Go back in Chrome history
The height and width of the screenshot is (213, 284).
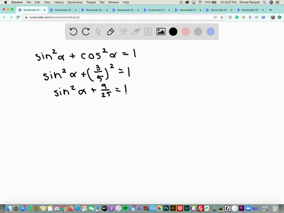click(5, 17)
